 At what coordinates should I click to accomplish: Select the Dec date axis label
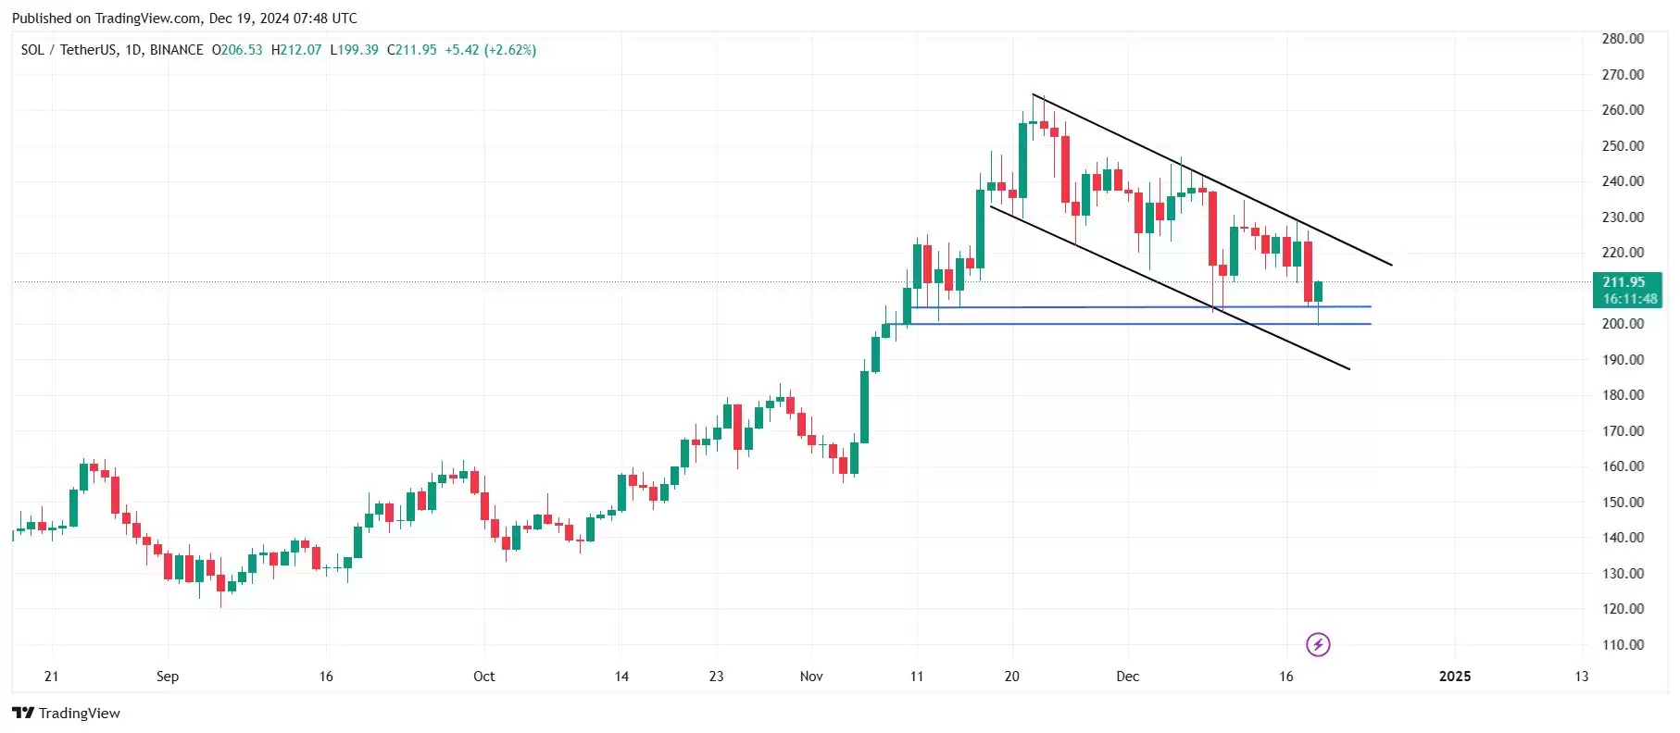pos(1127,677)
